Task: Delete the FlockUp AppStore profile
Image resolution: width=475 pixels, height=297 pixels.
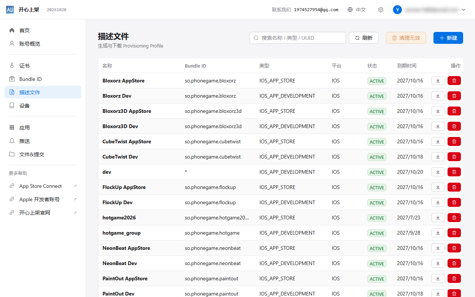Action: pyautogui.click(x=454, y=187)
